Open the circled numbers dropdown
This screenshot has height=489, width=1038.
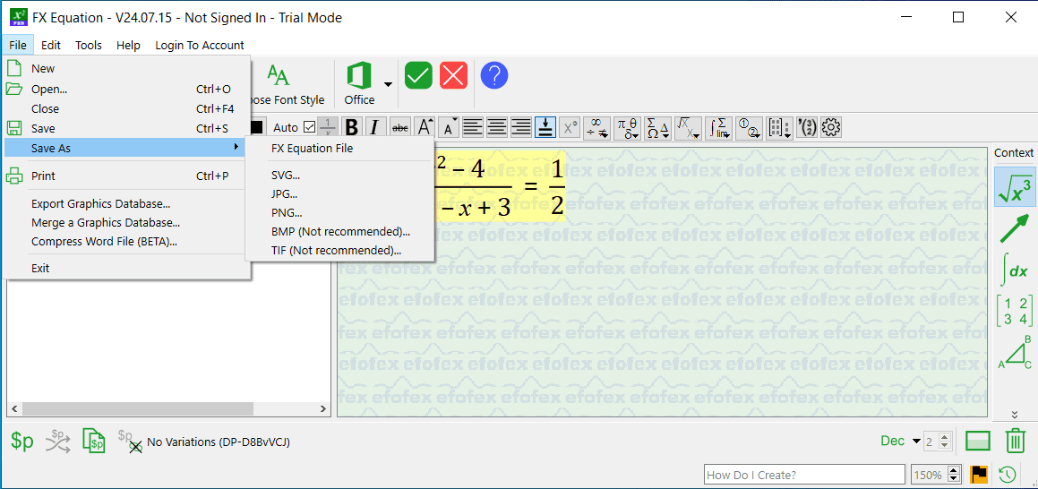(x=749, y=127)
